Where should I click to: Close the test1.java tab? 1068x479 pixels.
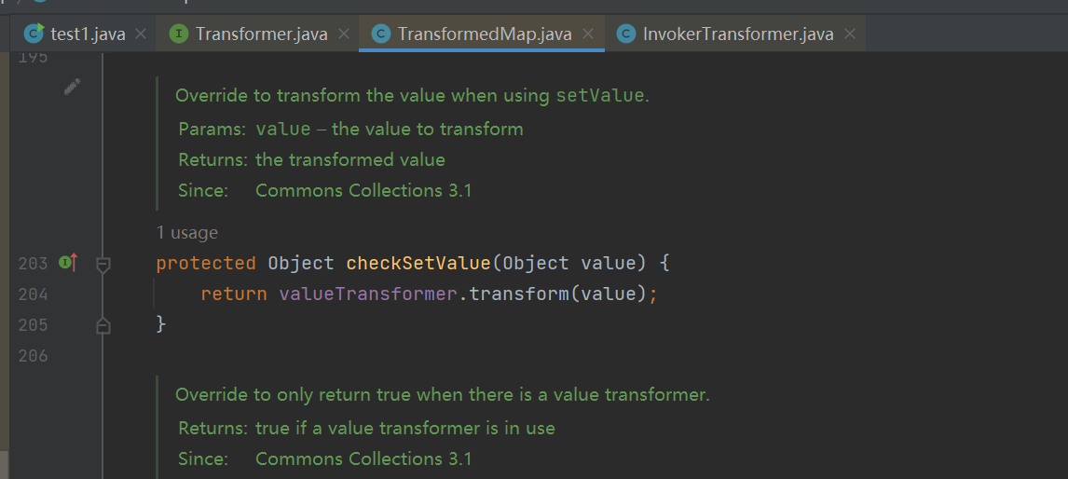pyautogui.click(x=141, y=34)
